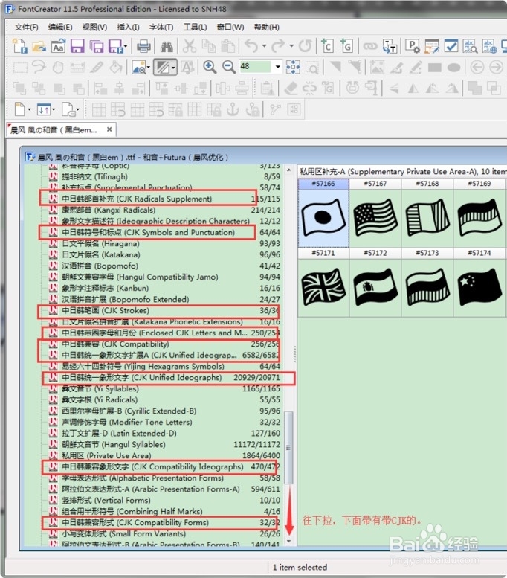Select the CJK Symbols and Punctuation category
The image size is (507, 578).
click(x=164, y=232)
